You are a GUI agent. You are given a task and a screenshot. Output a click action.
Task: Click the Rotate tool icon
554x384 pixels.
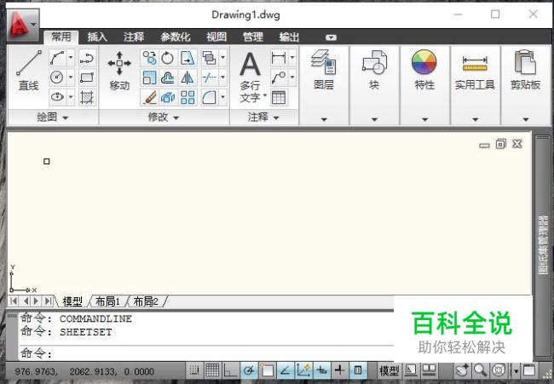167,58
